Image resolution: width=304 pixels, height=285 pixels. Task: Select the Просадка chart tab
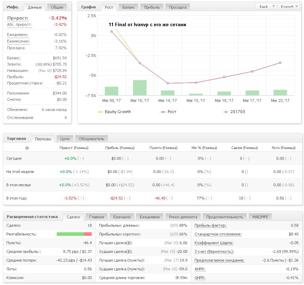click(x=177, y=7)
